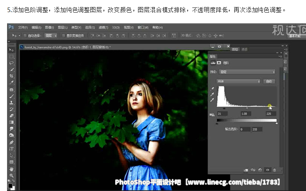Select the Pen tool
Screen dimensions: 306x191
(x=12, y=142)
